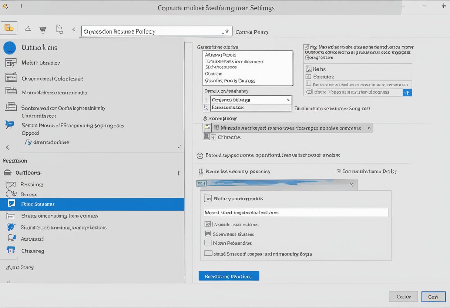Image resolution: width=450 pixels, height=308 pixels.
Task: Click the printer icon next to Chaunceg
Action: pos(10,251)
